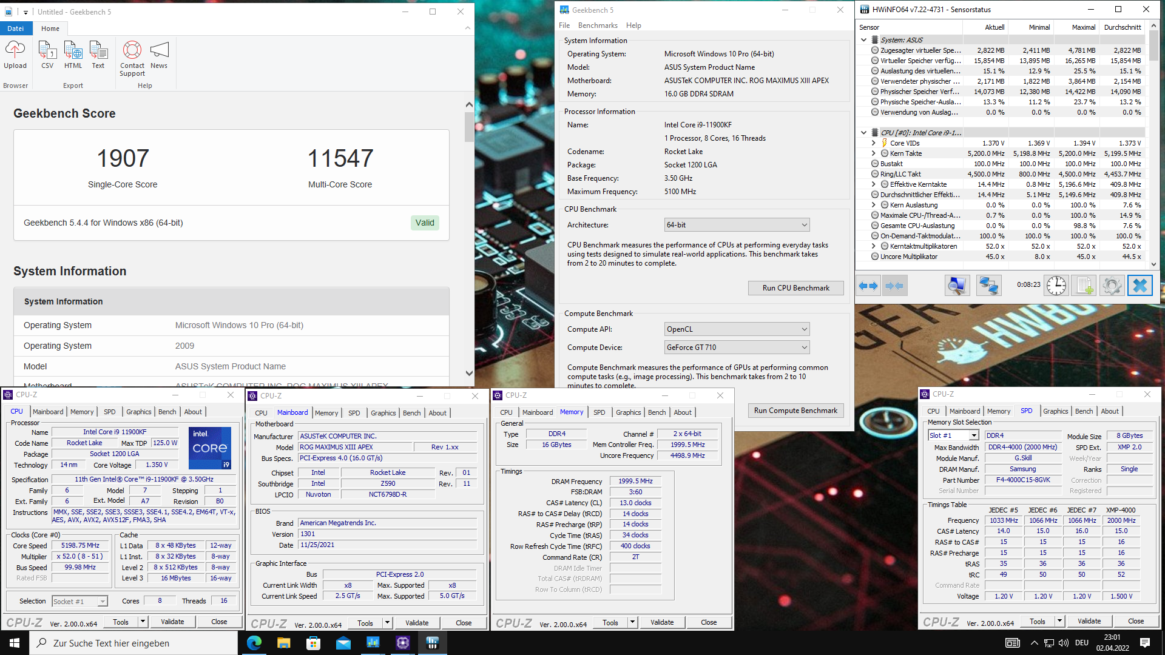Open the Architecture 64-bit dropdown
The image size is (1165, 655).
pos(737,225)
